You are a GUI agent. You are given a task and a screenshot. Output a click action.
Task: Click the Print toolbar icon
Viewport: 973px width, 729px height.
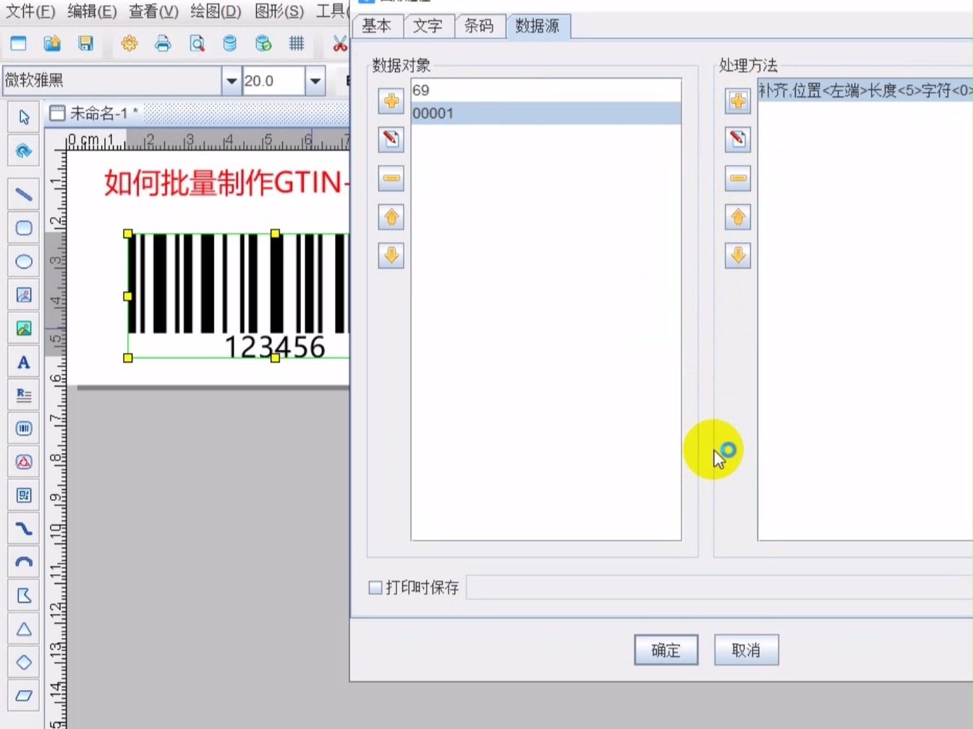(163, 43)
